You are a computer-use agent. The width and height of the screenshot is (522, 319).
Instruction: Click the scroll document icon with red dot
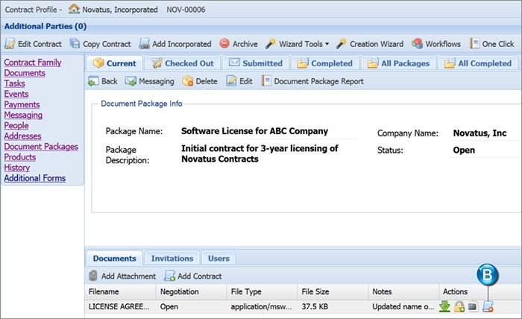click(x=488, y=306)
